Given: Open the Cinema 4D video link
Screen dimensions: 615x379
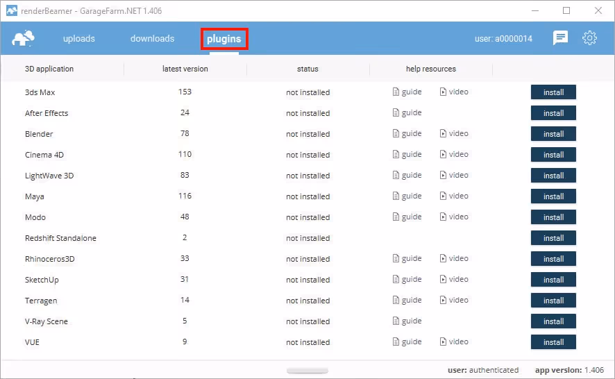Looking at the screenshot, I should (454, 154).
